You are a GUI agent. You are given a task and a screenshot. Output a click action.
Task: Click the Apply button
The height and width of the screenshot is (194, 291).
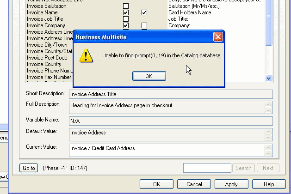click(231, 184)
